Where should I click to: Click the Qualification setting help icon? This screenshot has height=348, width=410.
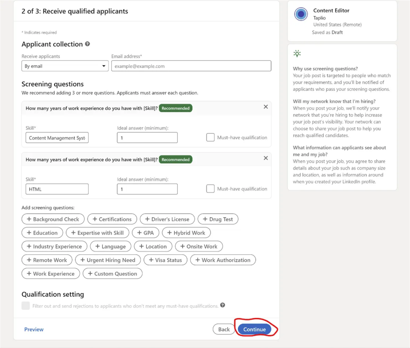223,305
